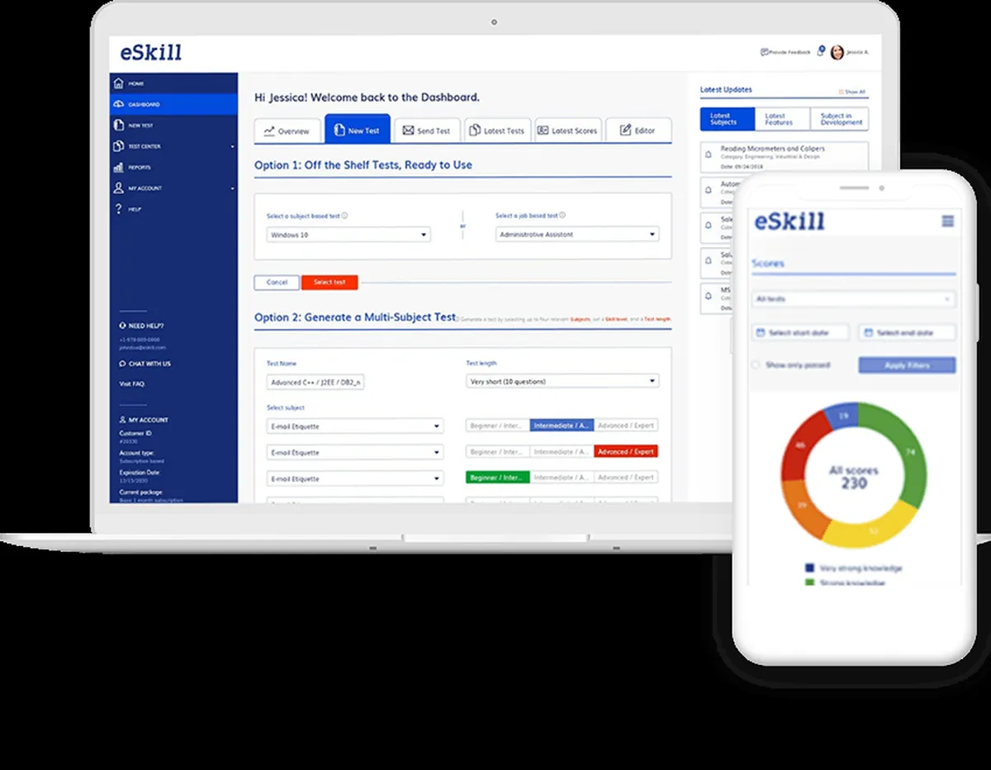Select Advanced / Expert for first subject row
This screenshot has height=770, width=991.
pos(626,425)
